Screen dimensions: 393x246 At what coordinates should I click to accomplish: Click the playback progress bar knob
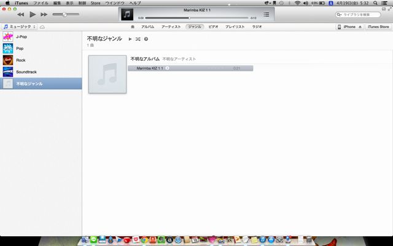pyautogui.click(x=190, y=18)
